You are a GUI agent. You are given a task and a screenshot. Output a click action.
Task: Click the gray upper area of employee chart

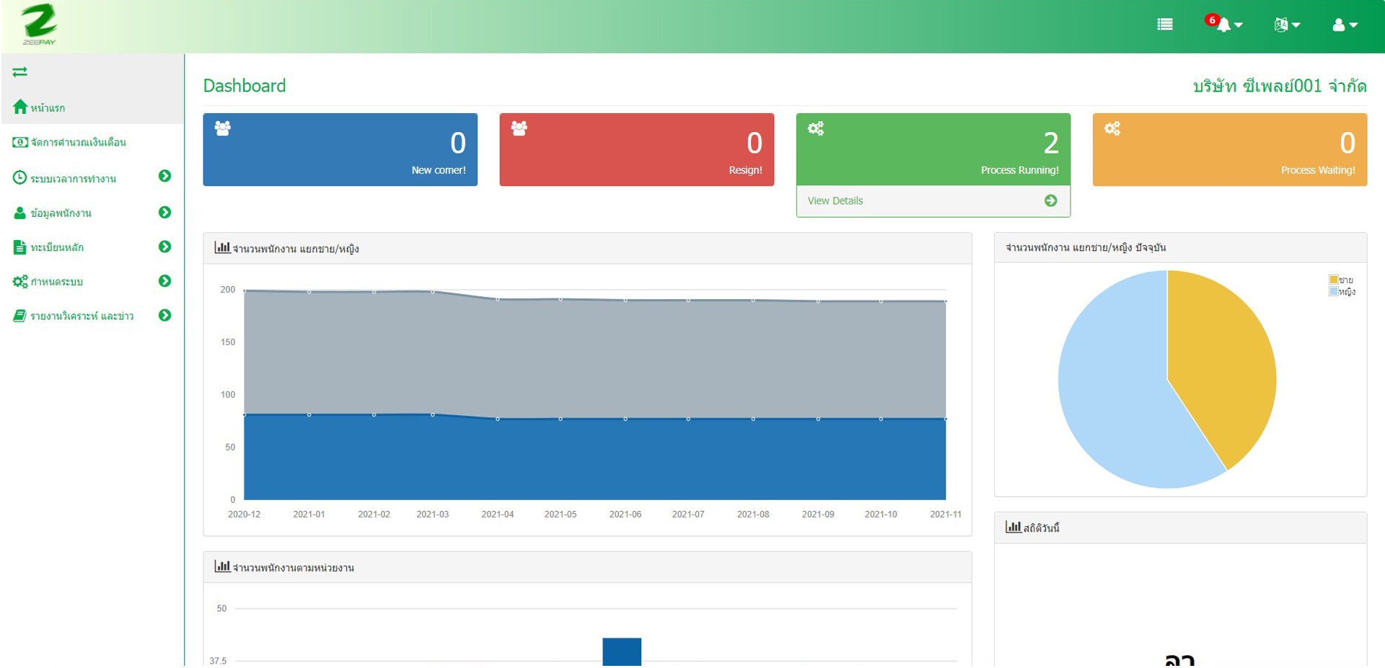tap(594, 357)
